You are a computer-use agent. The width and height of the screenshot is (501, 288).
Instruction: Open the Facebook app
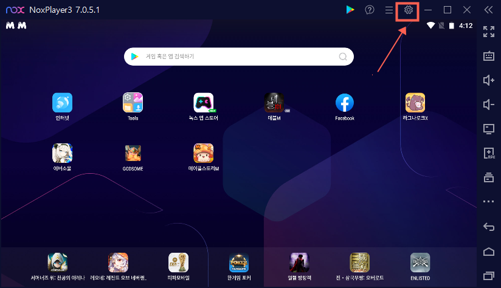[345, 107]
